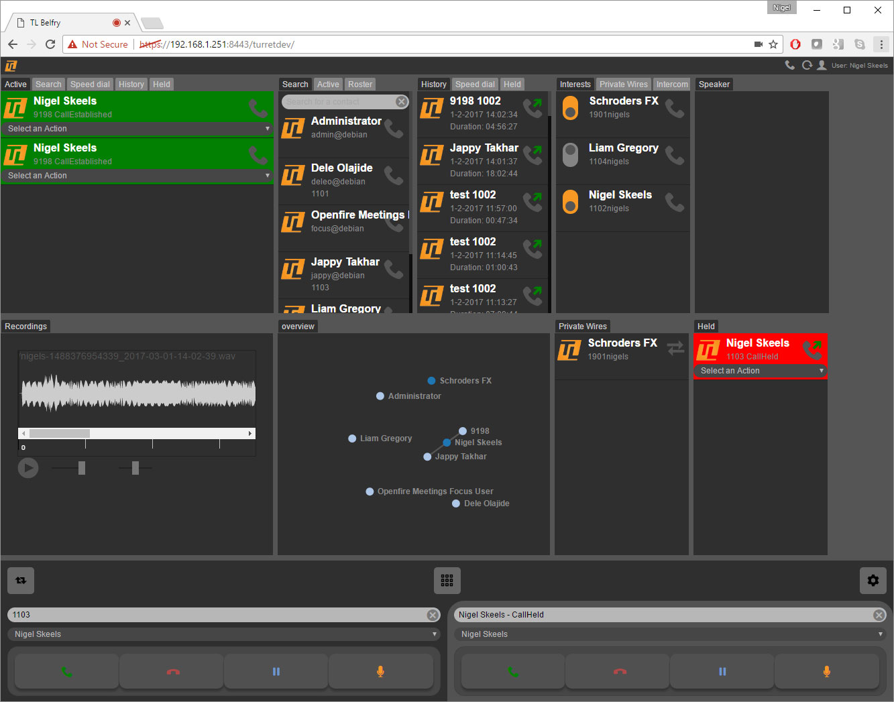
Task: Open the Roster tab
Action: coord(360,84)
